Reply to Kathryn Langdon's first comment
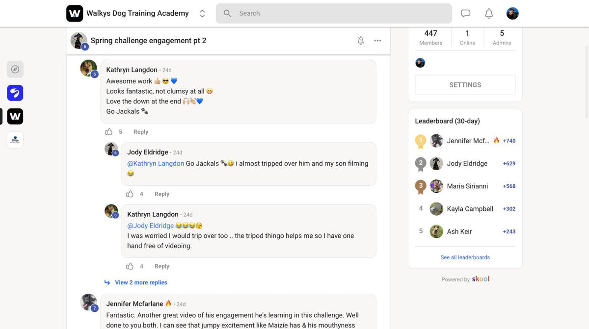Screen dimensions: 589x329 (141, 132)
